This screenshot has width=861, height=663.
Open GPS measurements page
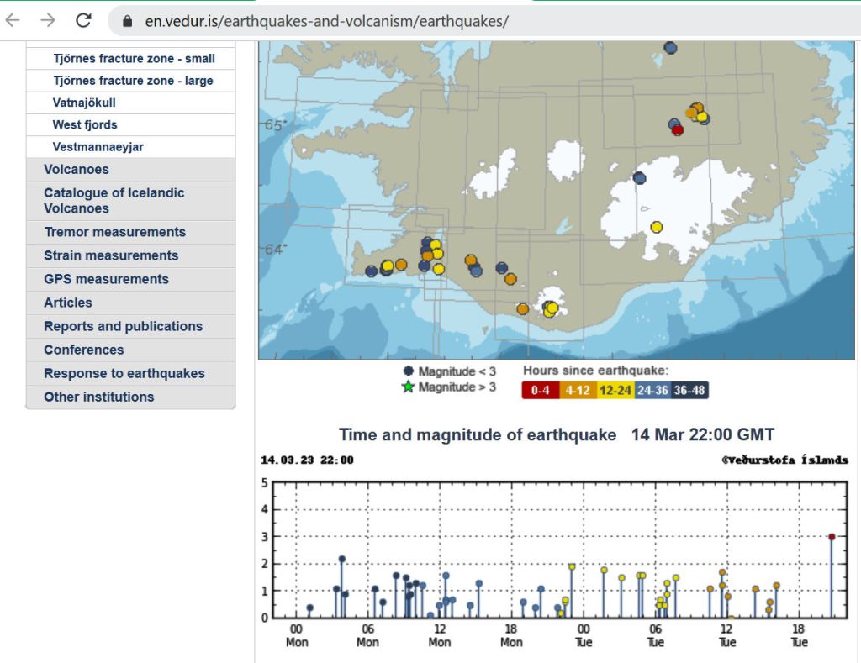coord(106,279)
